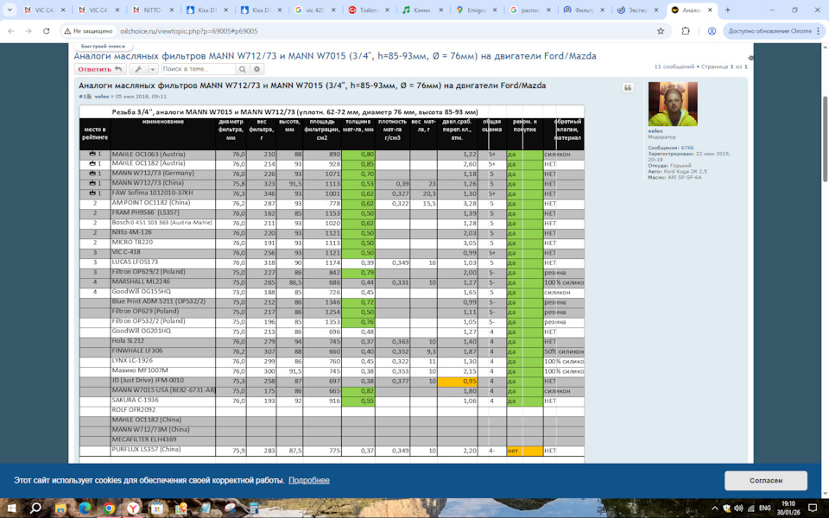Click the SAKURA C-1936 filter name
Image resolution: width=829 pixels, height=518 pixels.
click(136, 400)
